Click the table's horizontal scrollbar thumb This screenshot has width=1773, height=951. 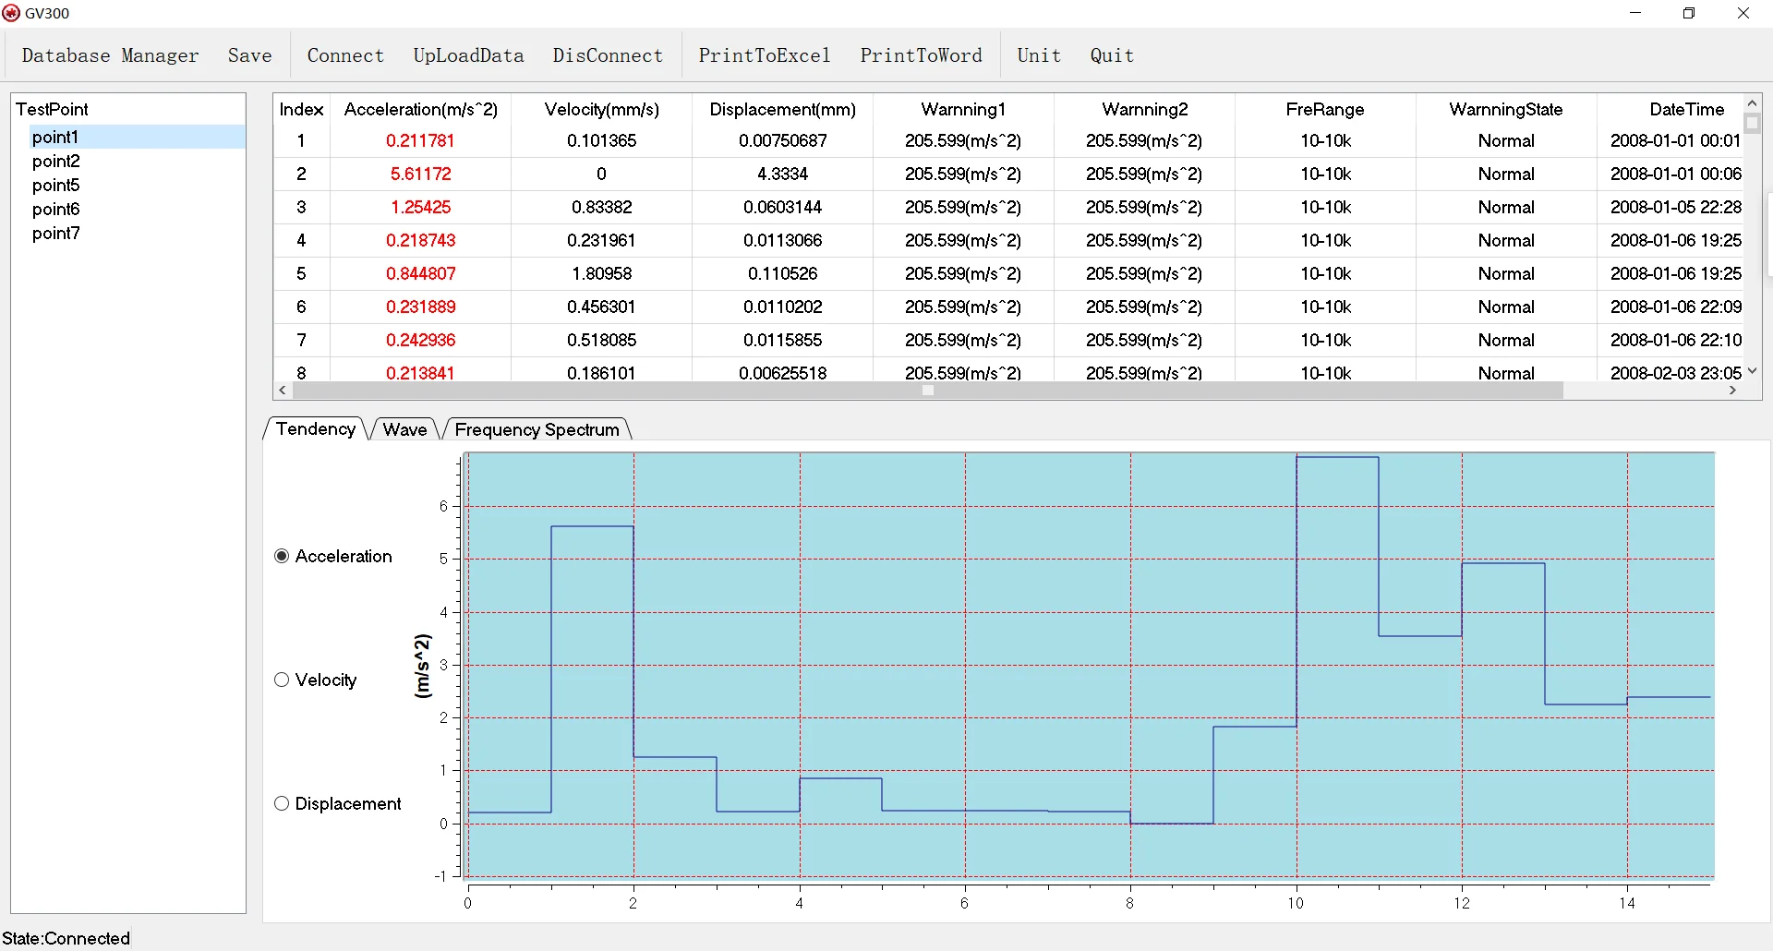927,391
